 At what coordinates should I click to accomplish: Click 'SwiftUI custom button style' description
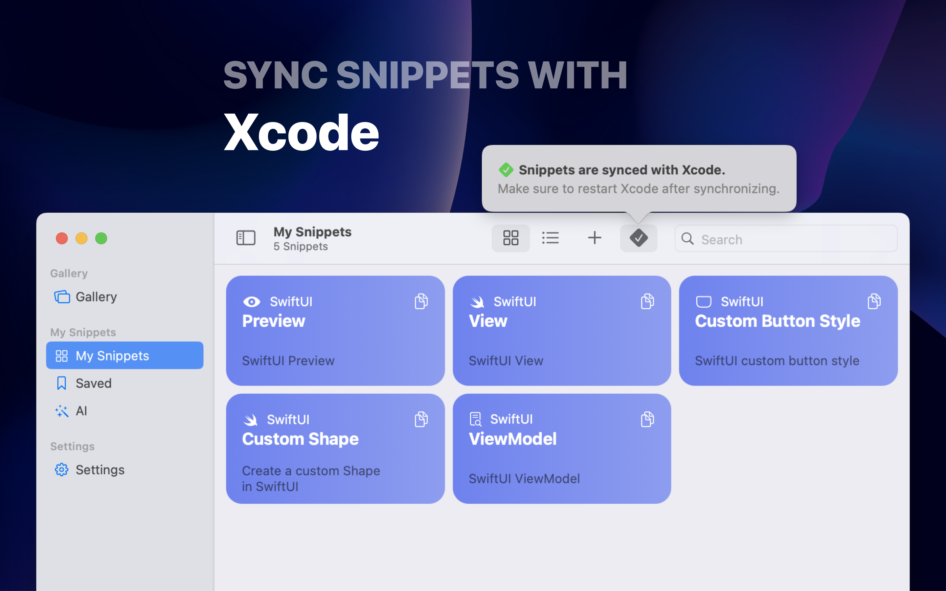pyautogui.click(x=777, y=361)
